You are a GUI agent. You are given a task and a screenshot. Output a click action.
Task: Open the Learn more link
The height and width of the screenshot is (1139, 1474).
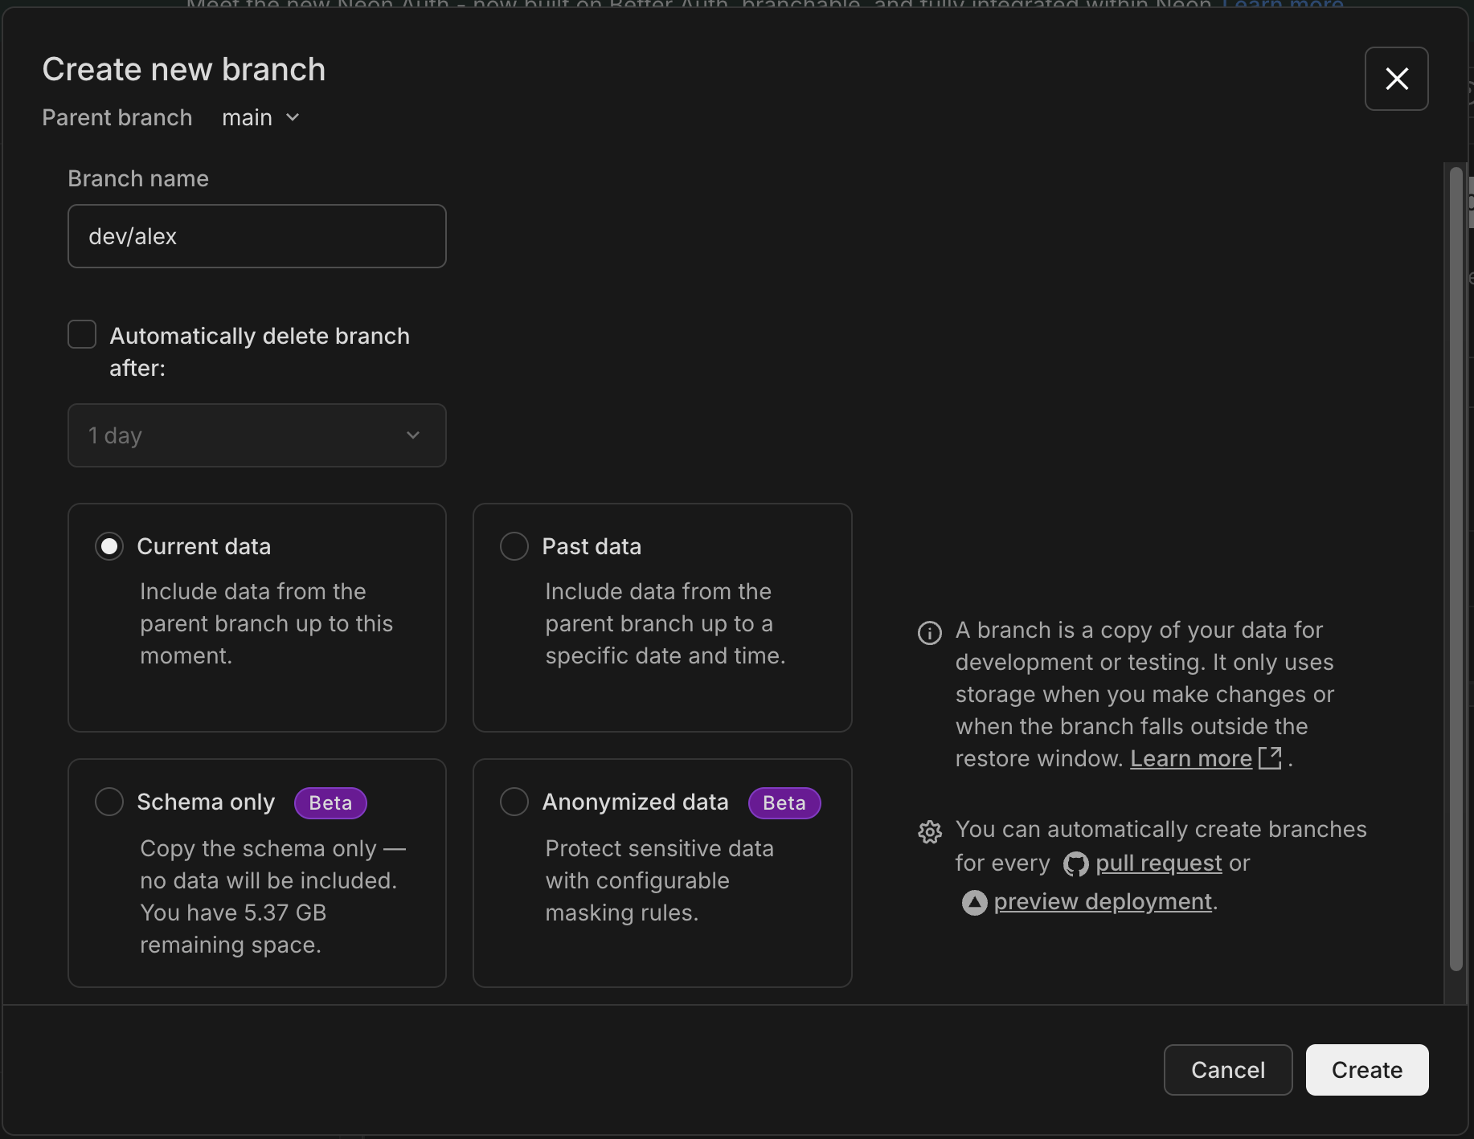click(x=1190, y=758)
